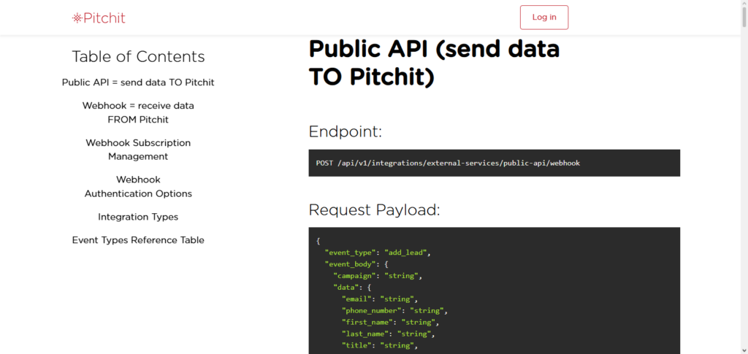Click the Log in button
The width and height of the screenshot is (748, 354).
tap(543, 17)
